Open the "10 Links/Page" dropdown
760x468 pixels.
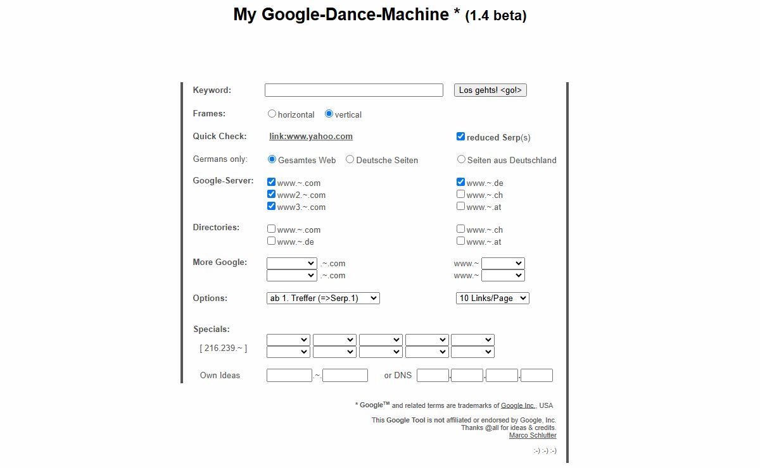pos(493,298)
